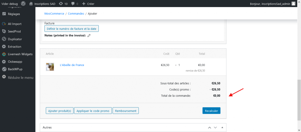
Task: Open the Réglages settings menu
Action: (14, 14)
